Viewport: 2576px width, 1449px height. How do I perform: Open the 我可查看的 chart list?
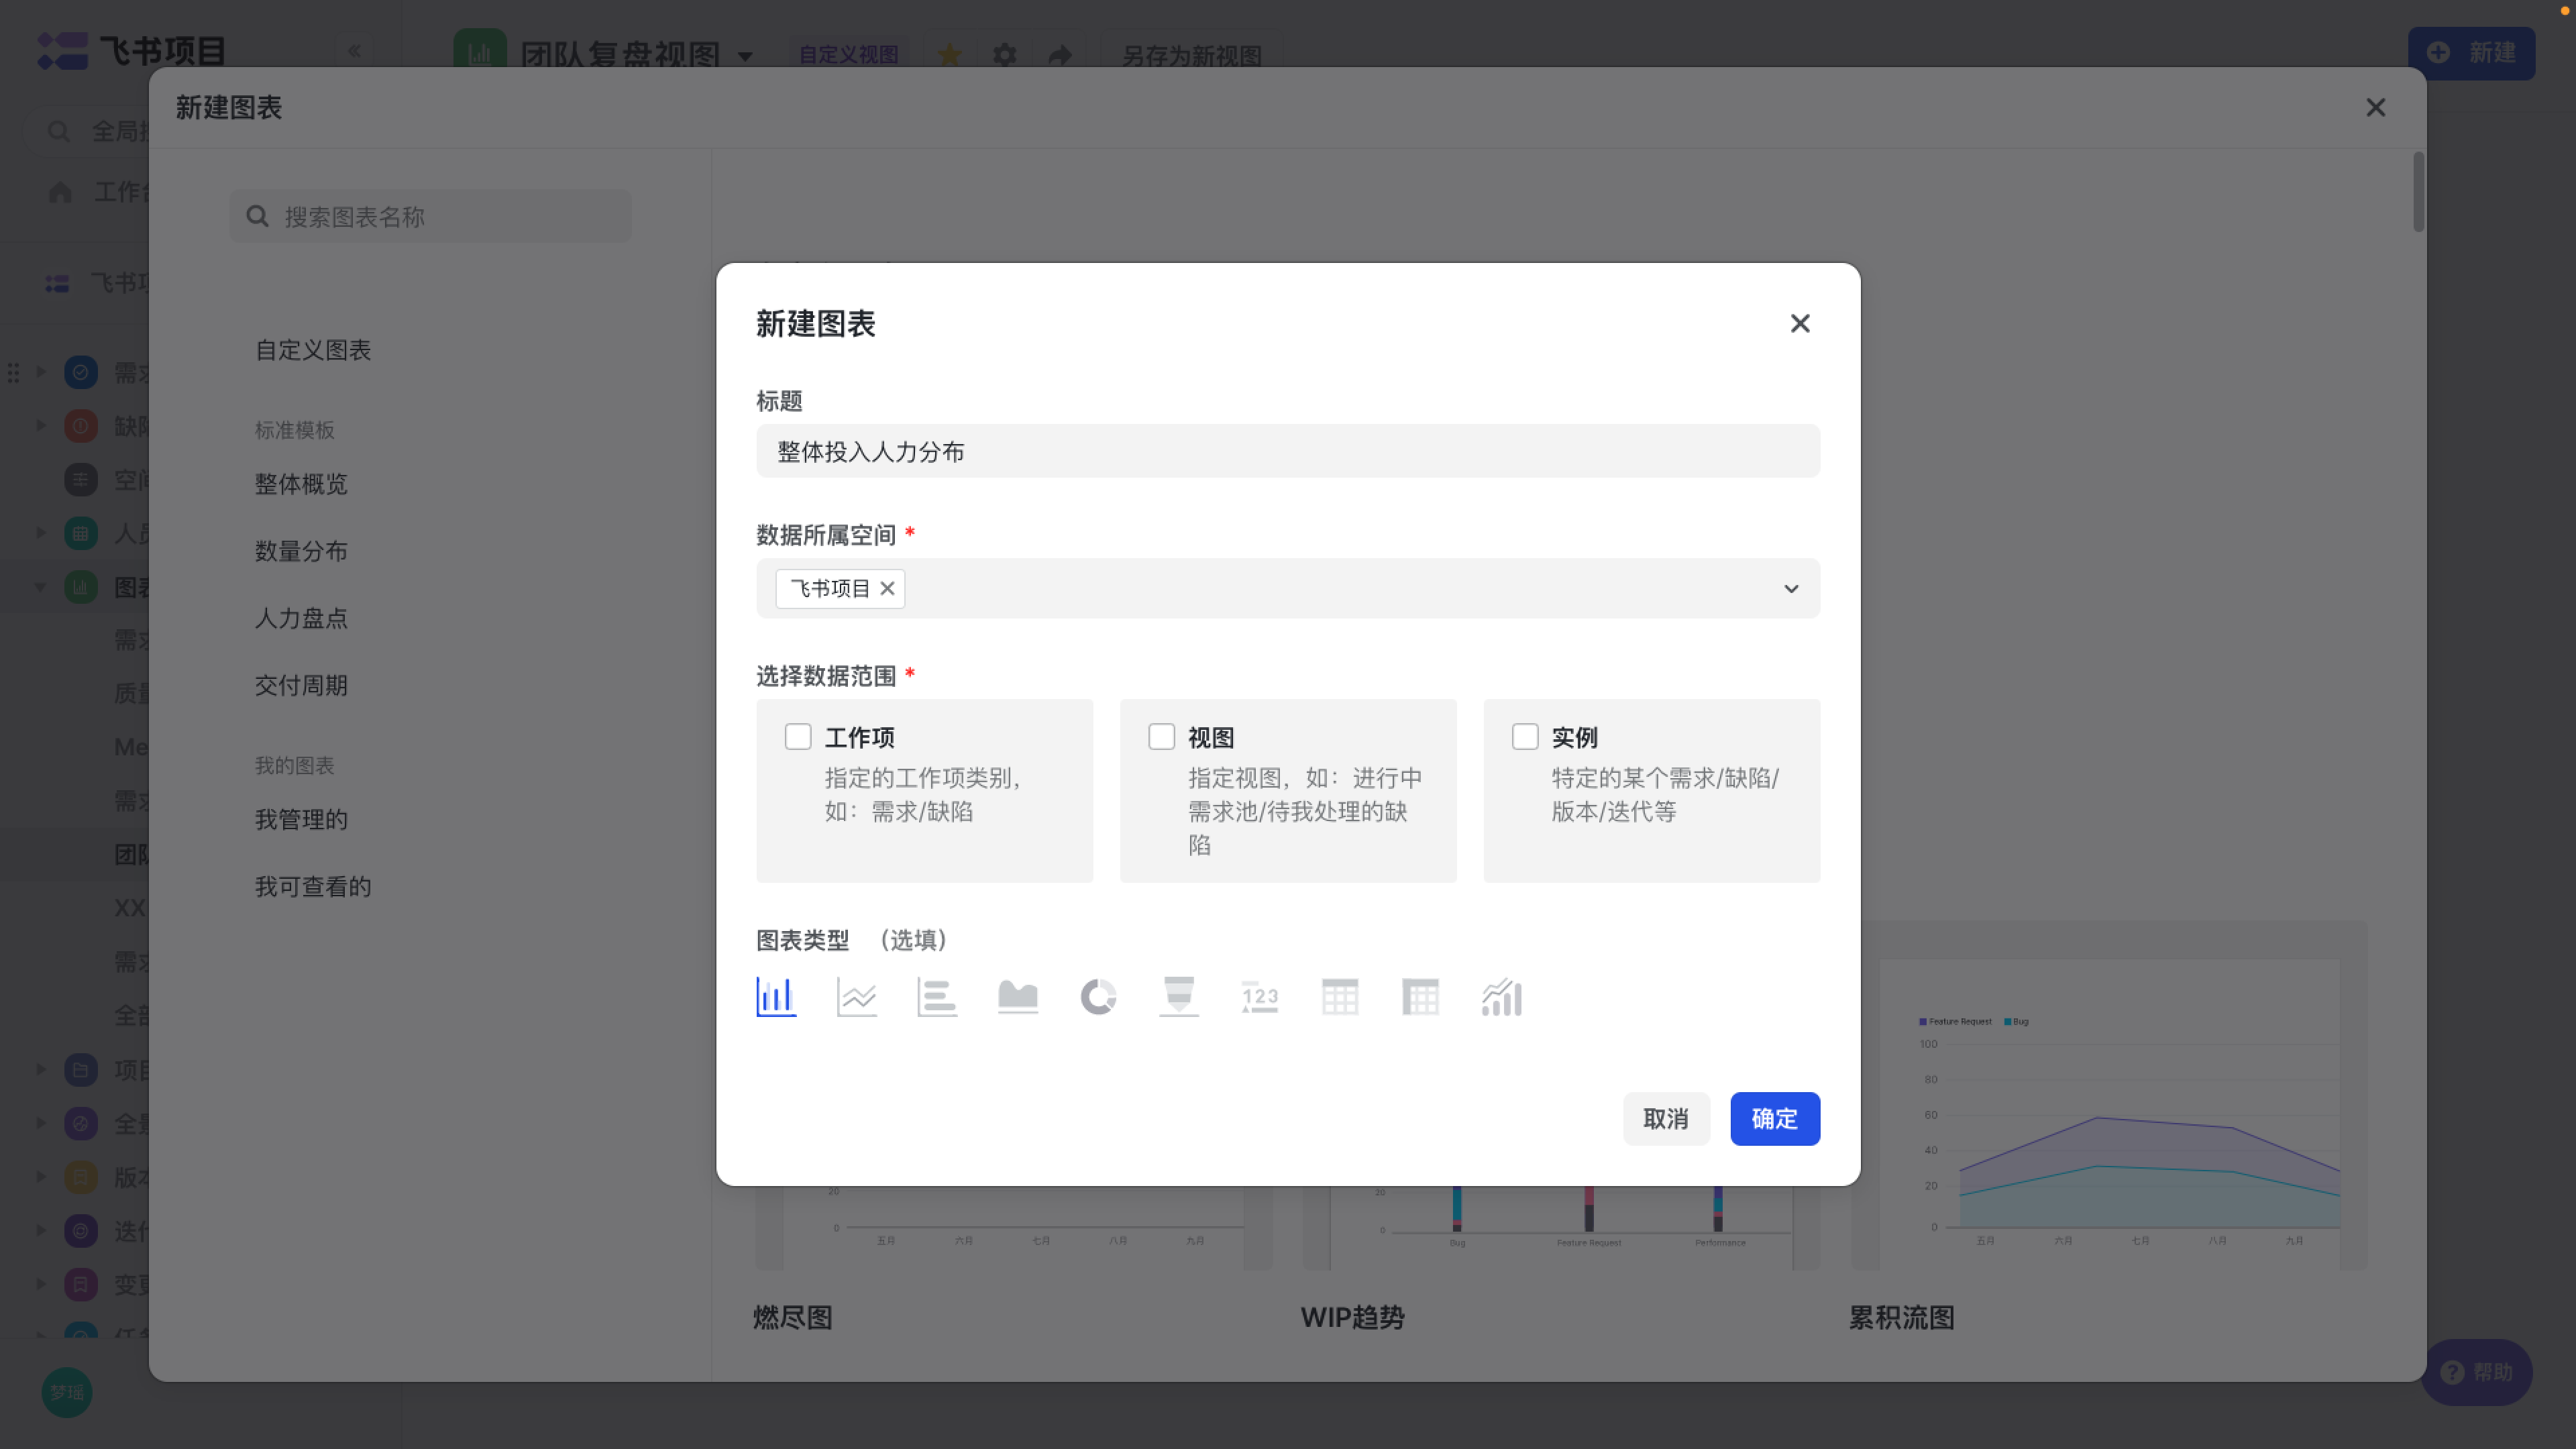(x=313, y=887)
